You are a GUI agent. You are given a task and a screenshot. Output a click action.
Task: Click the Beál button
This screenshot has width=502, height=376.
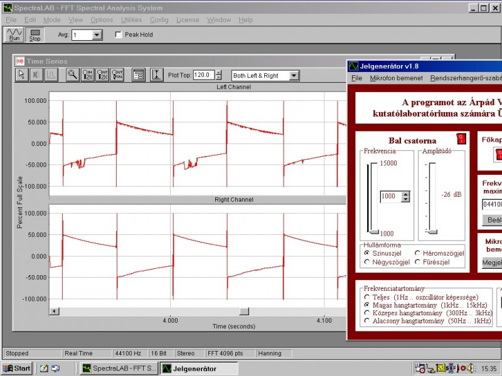click(x=493, y=220)
